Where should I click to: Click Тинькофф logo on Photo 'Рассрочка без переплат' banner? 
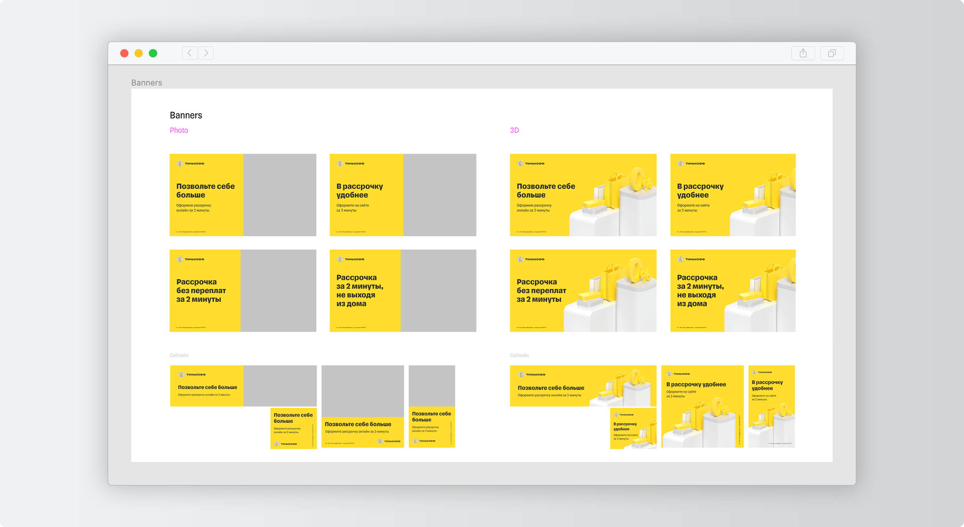191,259
